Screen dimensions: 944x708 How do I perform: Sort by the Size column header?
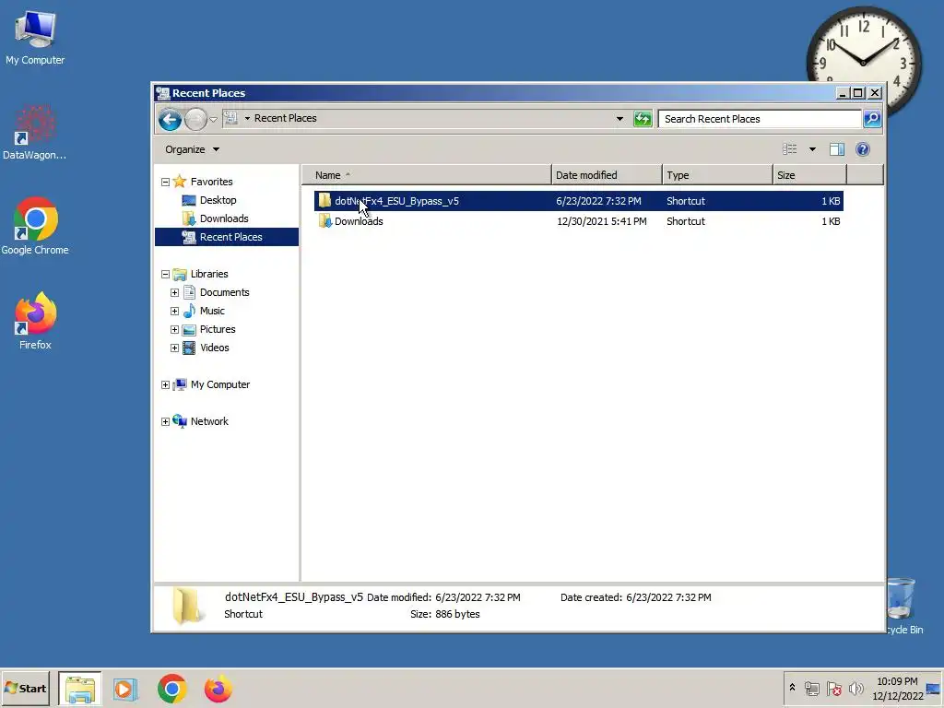click(809, 175)
